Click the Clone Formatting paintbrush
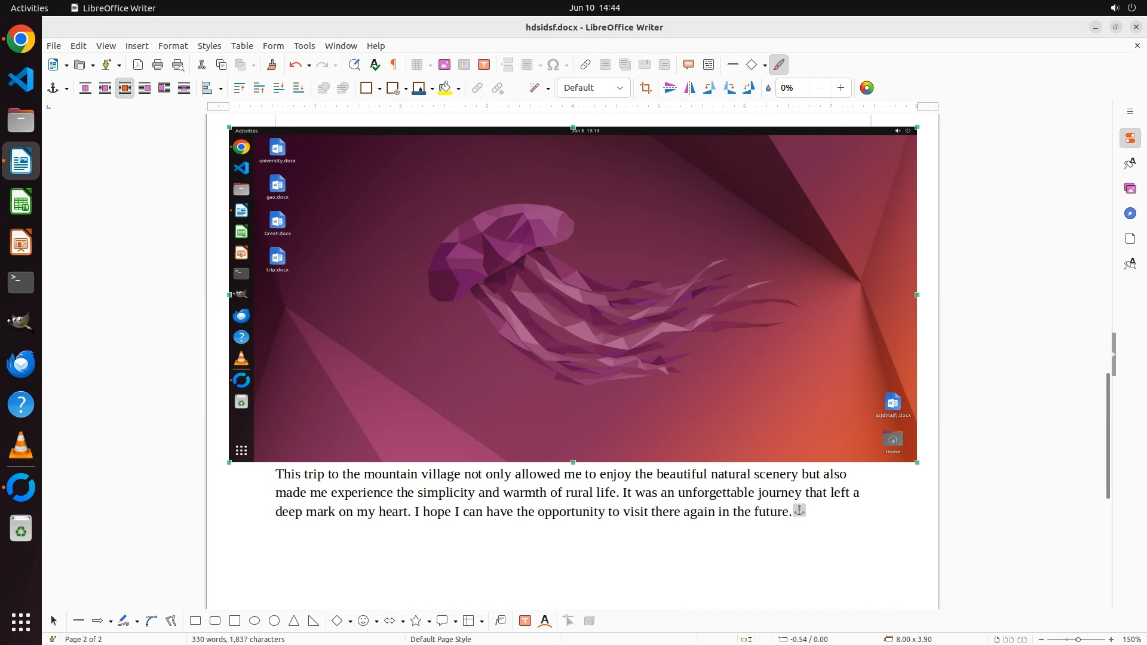Viewport: 1147px width, 645px height. [272, 65]
